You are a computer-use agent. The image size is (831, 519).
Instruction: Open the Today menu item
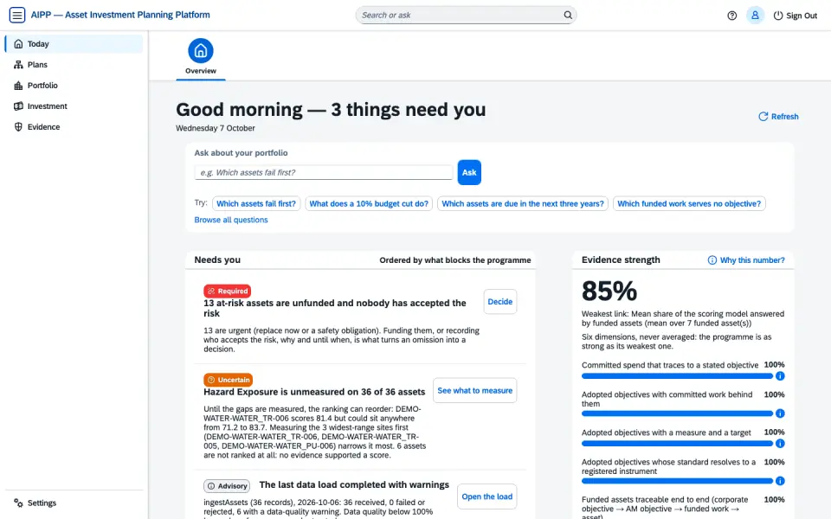74,44
